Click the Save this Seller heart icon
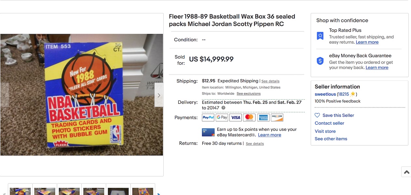The image size is (411, 195). (x=317, y=115)
